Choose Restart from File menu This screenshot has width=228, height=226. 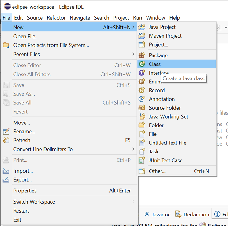point(69,211)
